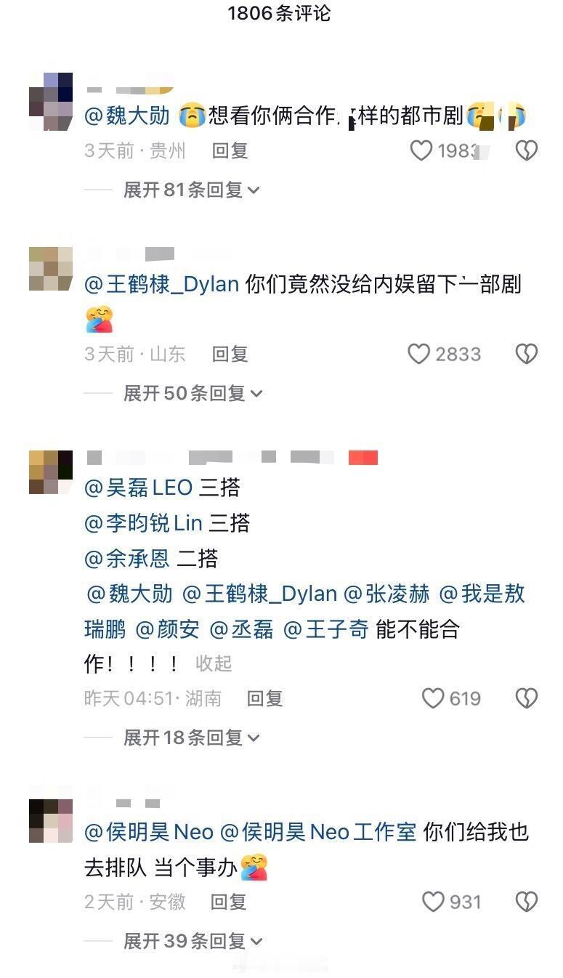Dislike the Guizhou comment with broken heart
The height and width of the screenshot is (978, 563).
(526, 150)
